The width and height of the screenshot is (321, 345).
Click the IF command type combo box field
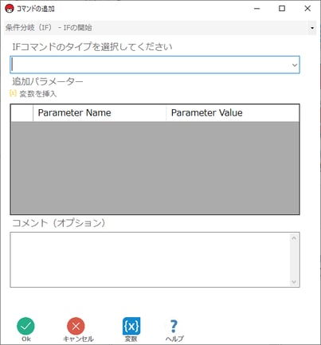(x=155, y=65)
